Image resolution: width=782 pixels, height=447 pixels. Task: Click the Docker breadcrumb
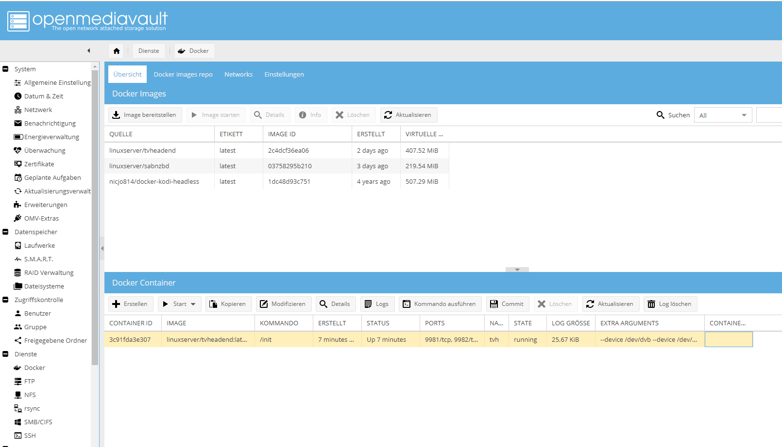(194, 51)
